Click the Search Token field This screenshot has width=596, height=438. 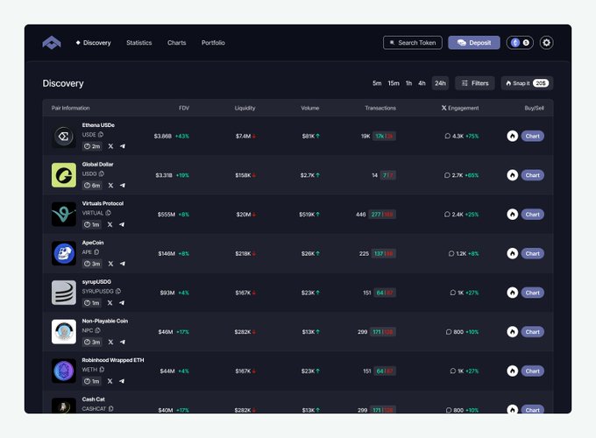413,43
